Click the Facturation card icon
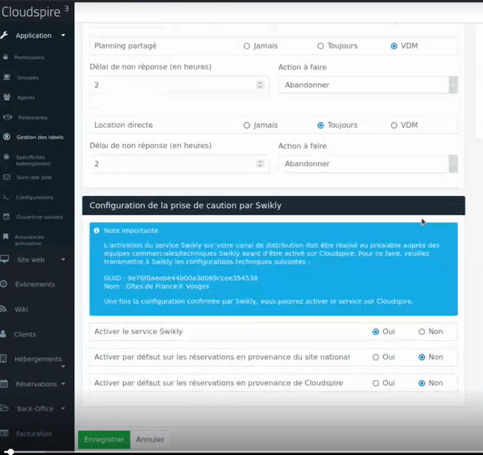Image resolution: width=483 pixels, height=455 pixels. click(x=4, y=433)
